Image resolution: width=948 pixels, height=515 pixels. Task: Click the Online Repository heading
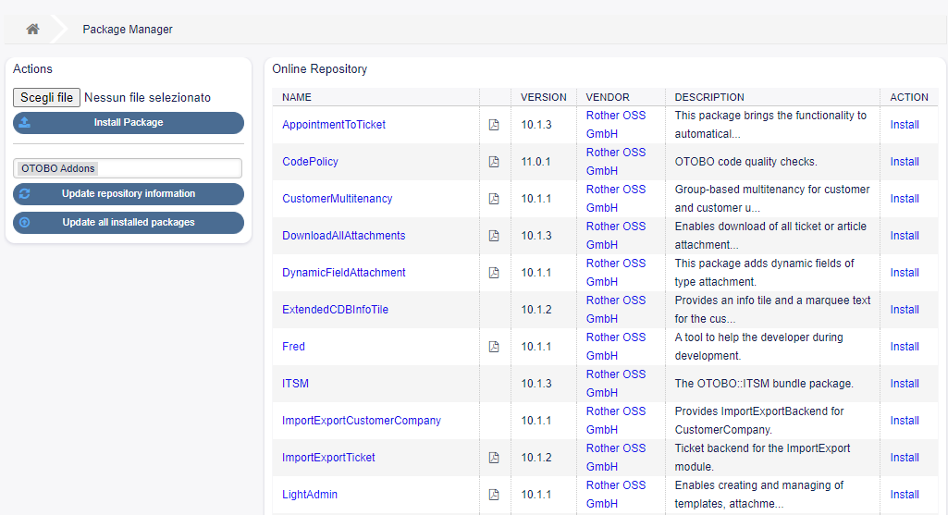click(x=319, y=69)
